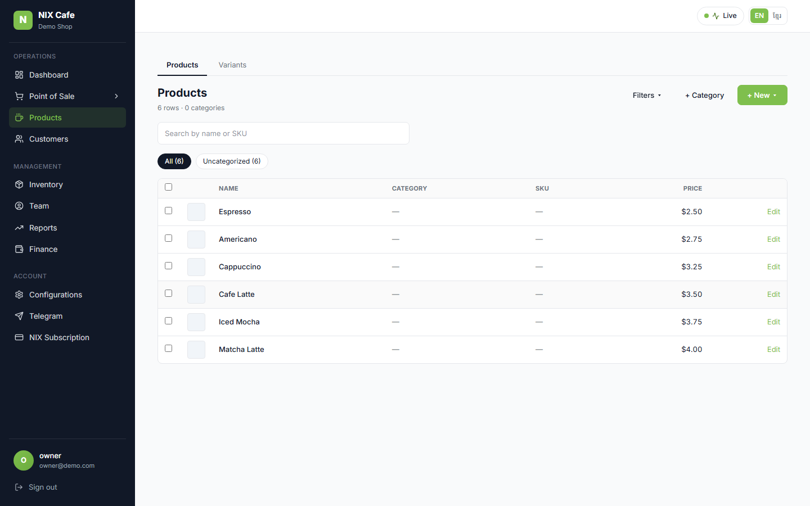Check the Iced Mocha row checkbox

168,321
